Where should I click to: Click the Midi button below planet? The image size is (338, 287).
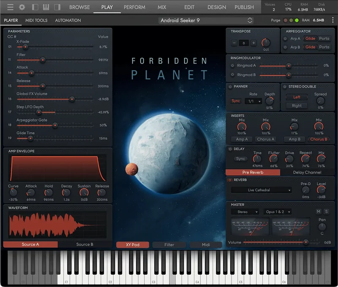(x=206, y=245)
